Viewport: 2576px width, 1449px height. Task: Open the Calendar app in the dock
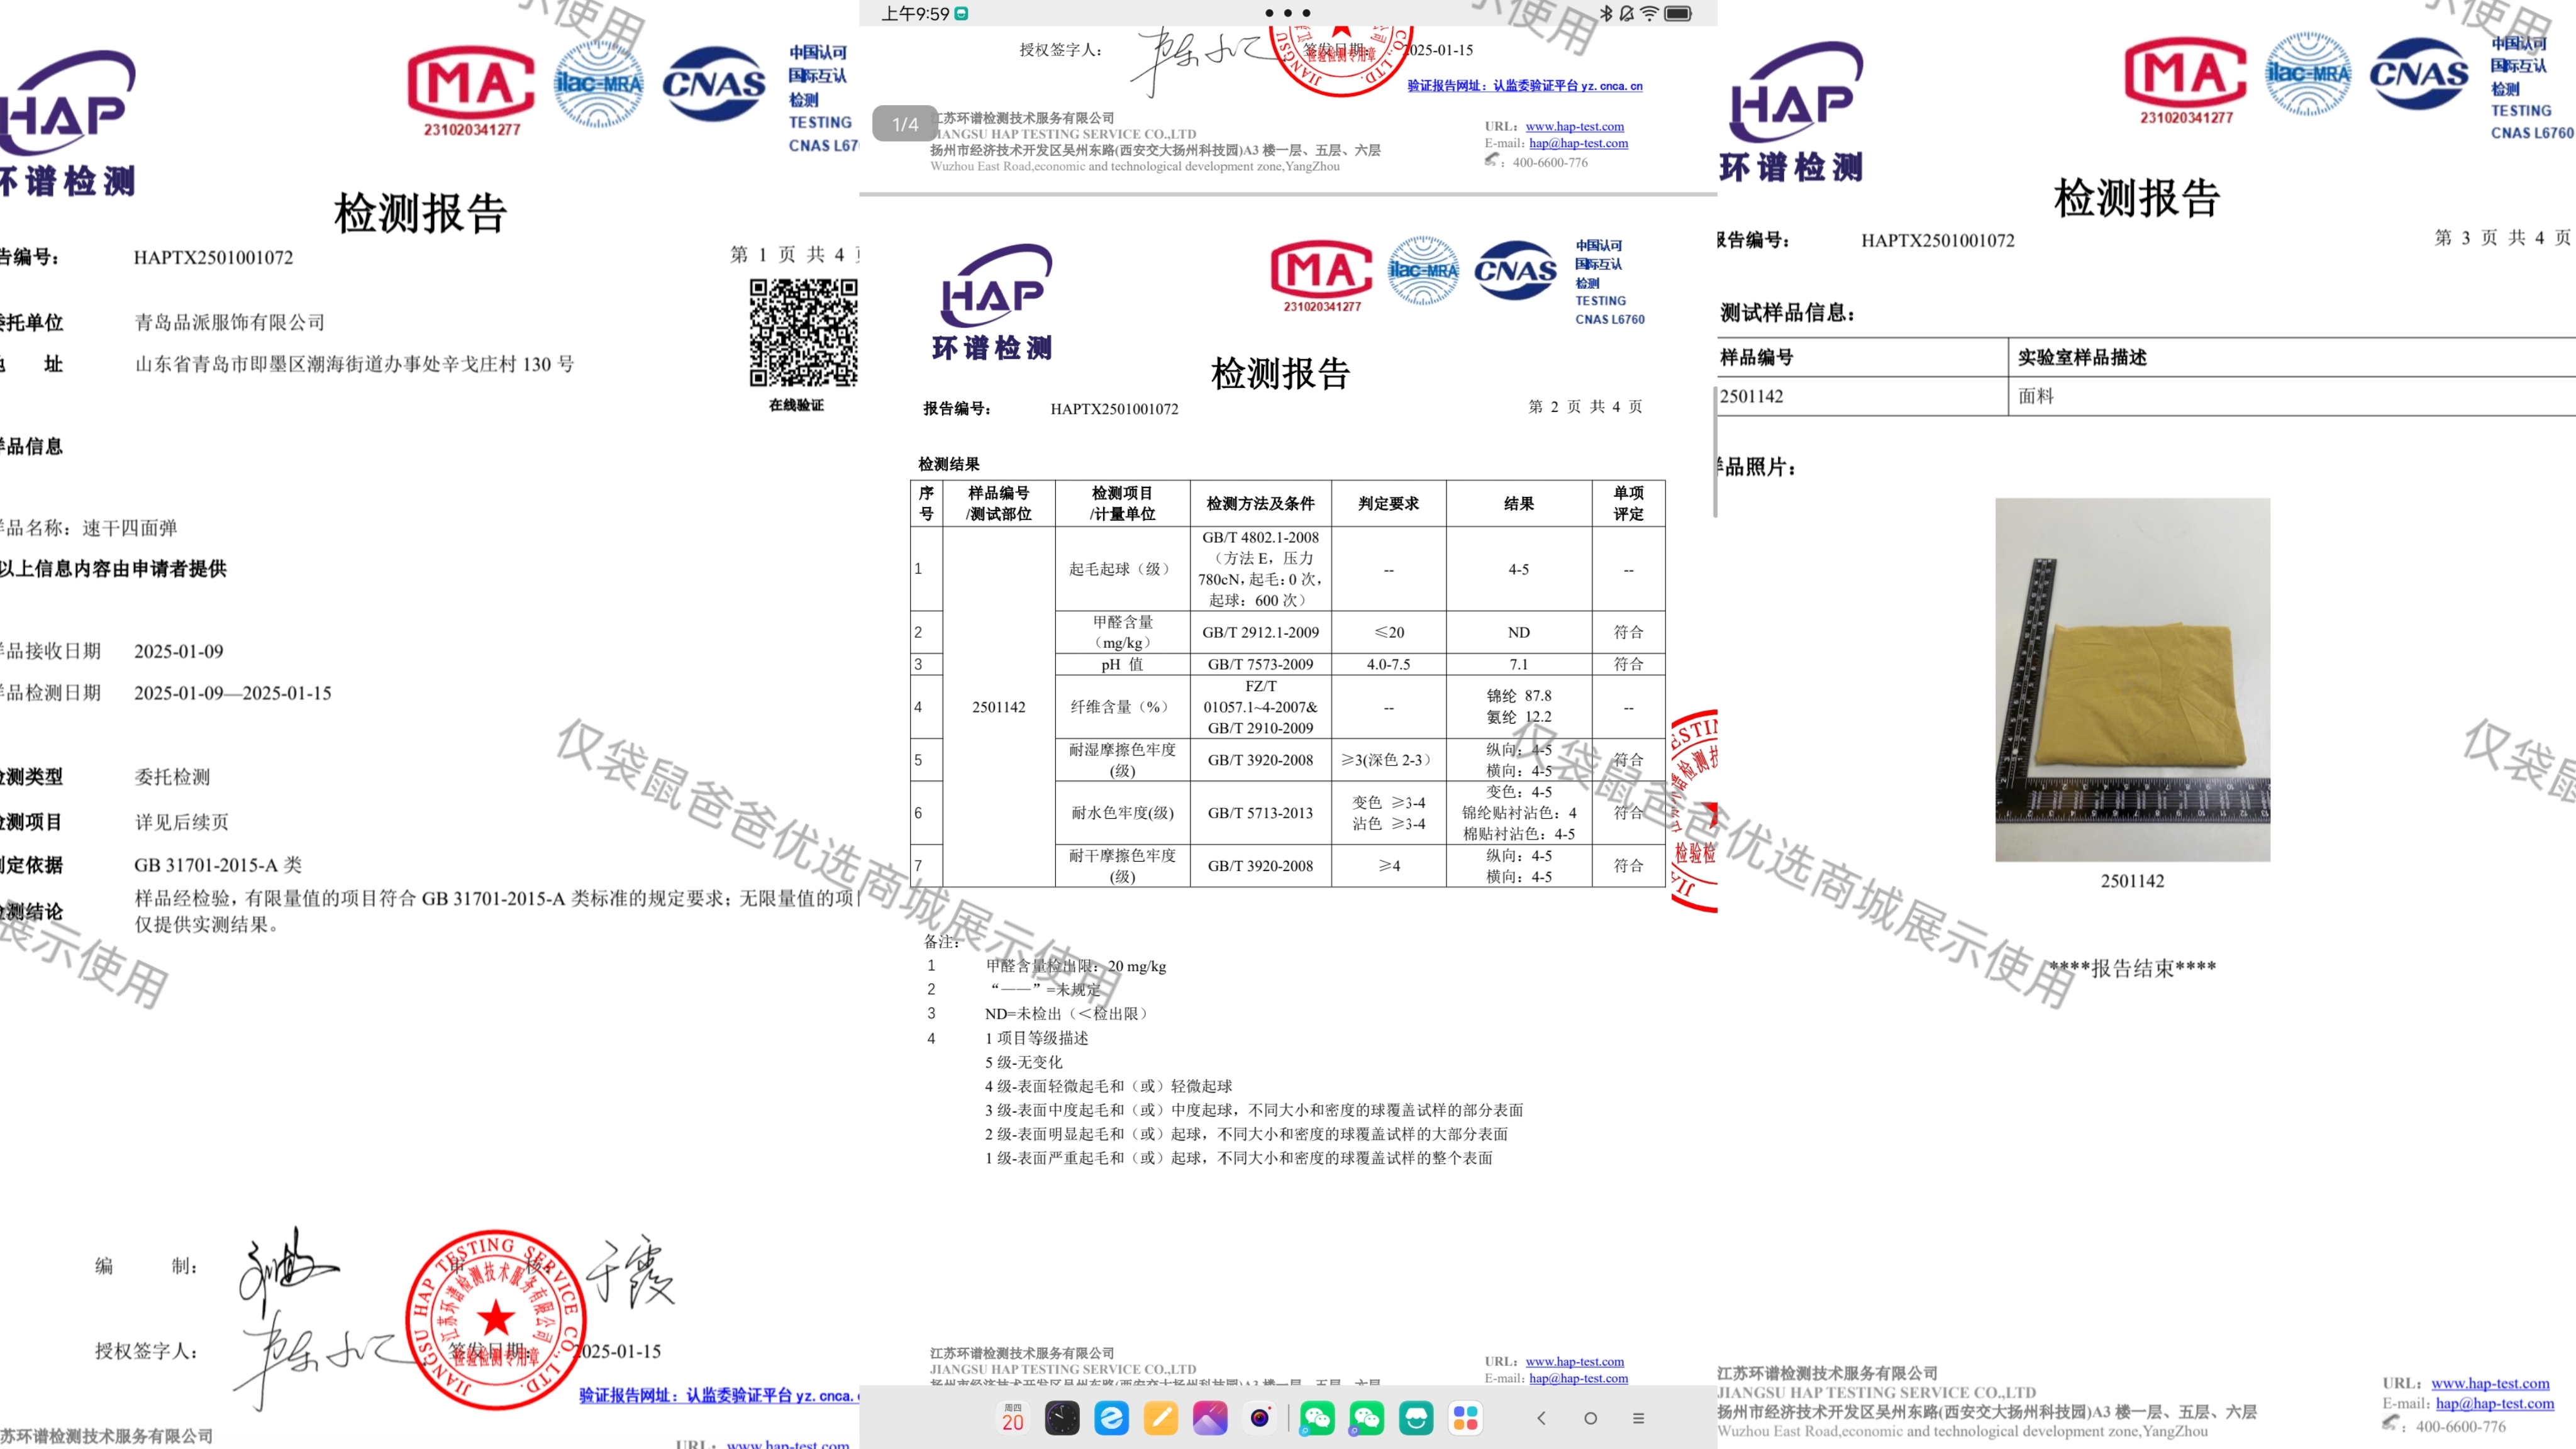(1012, 1417)
